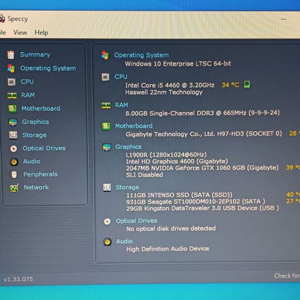The width and height of the screenshot is (300, 300).
Task: Click the green CPU temperature indicator icon
Action: pos(247,84)
